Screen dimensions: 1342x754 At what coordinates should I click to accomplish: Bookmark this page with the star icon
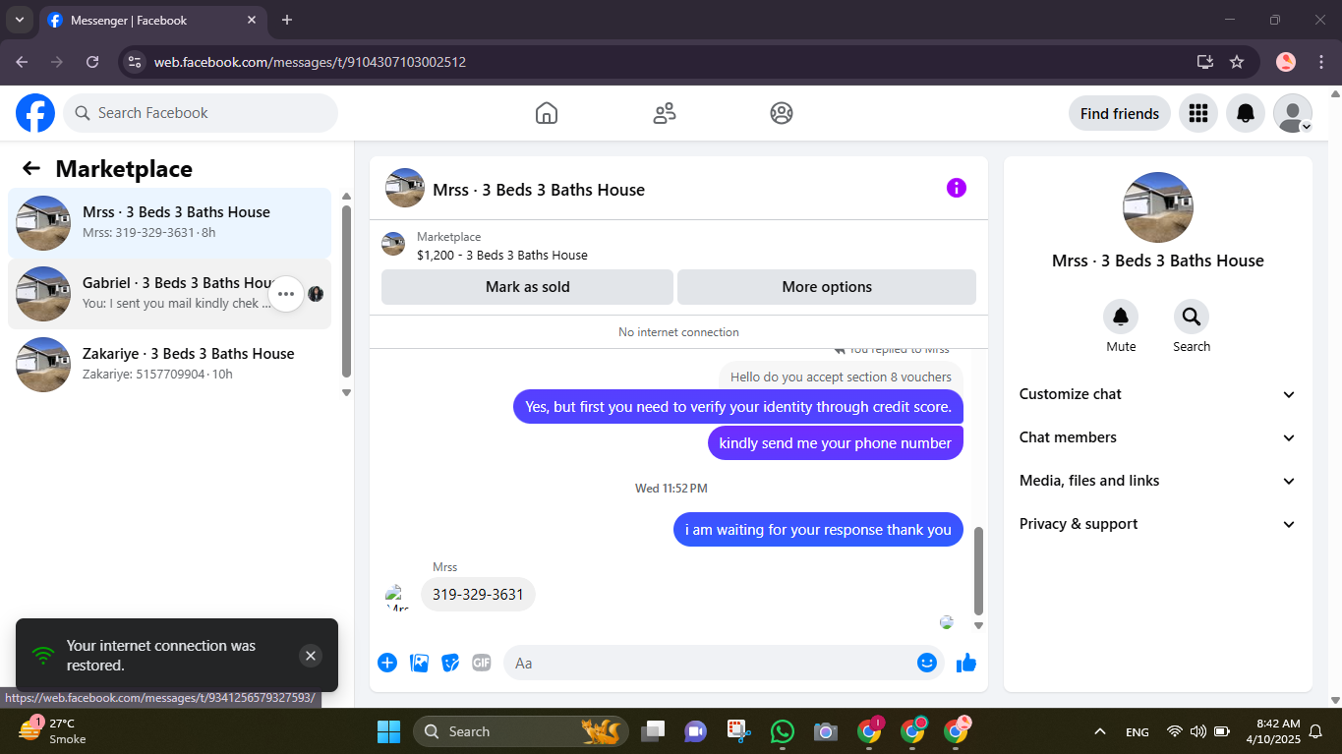pos(1237,62)
